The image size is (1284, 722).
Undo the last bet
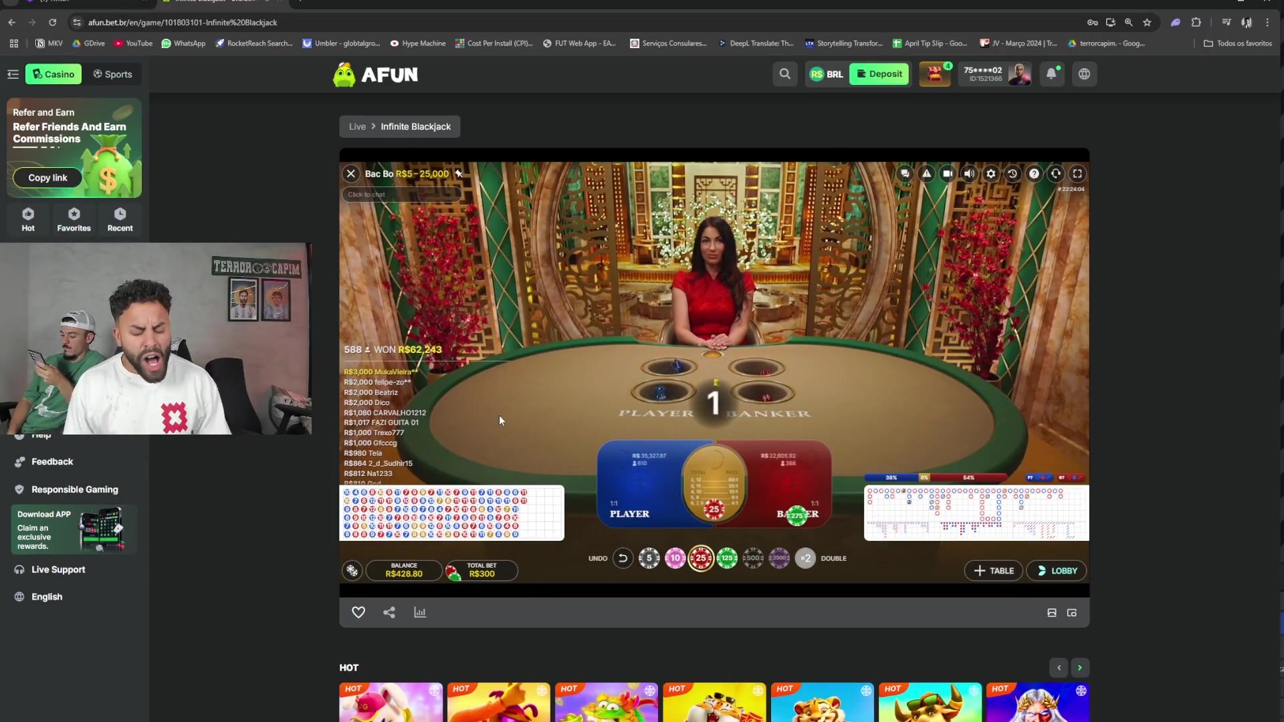(x=623, y=558)
